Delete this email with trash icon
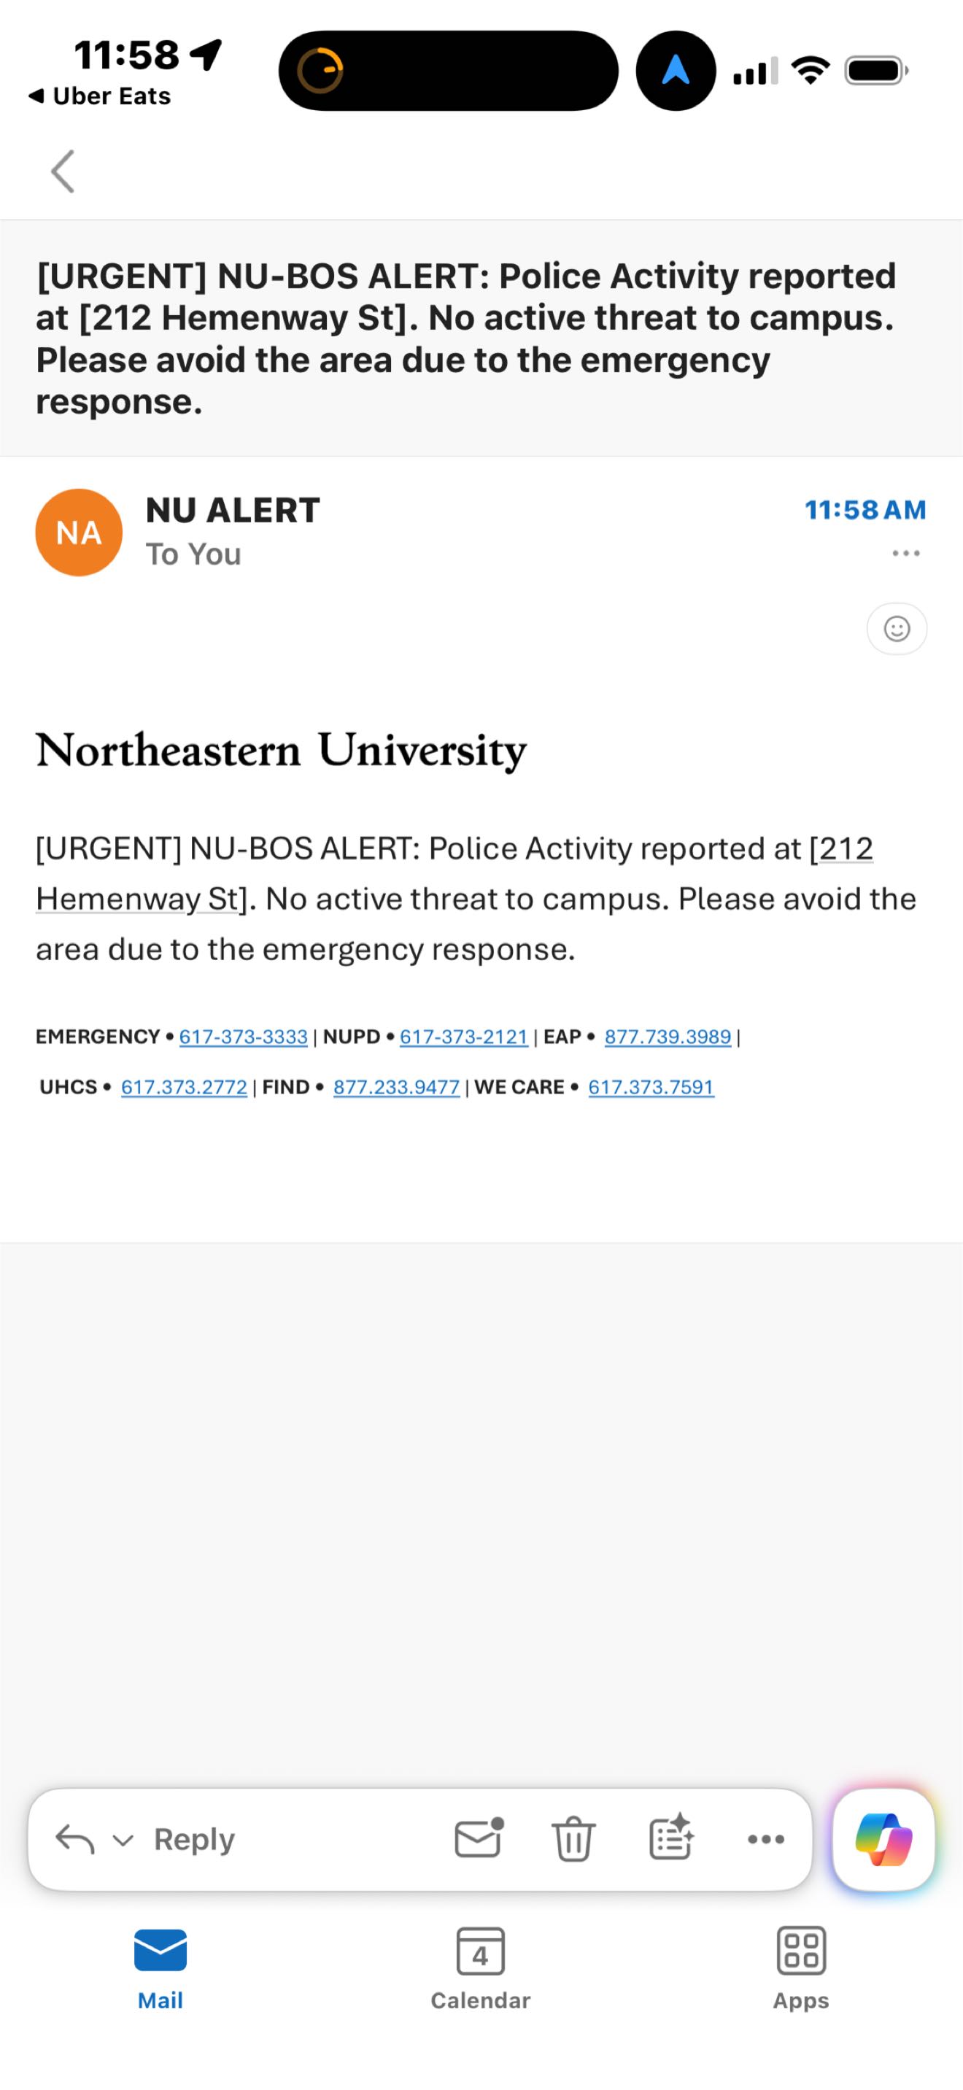Image resolution: width=963 pixels, height=2090 pixels. tap(573, 1838)
